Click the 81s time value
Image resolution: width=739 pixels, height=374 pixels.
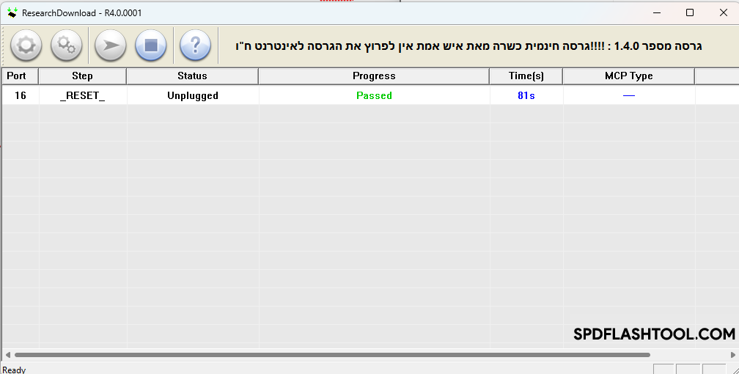pos(526,95)
